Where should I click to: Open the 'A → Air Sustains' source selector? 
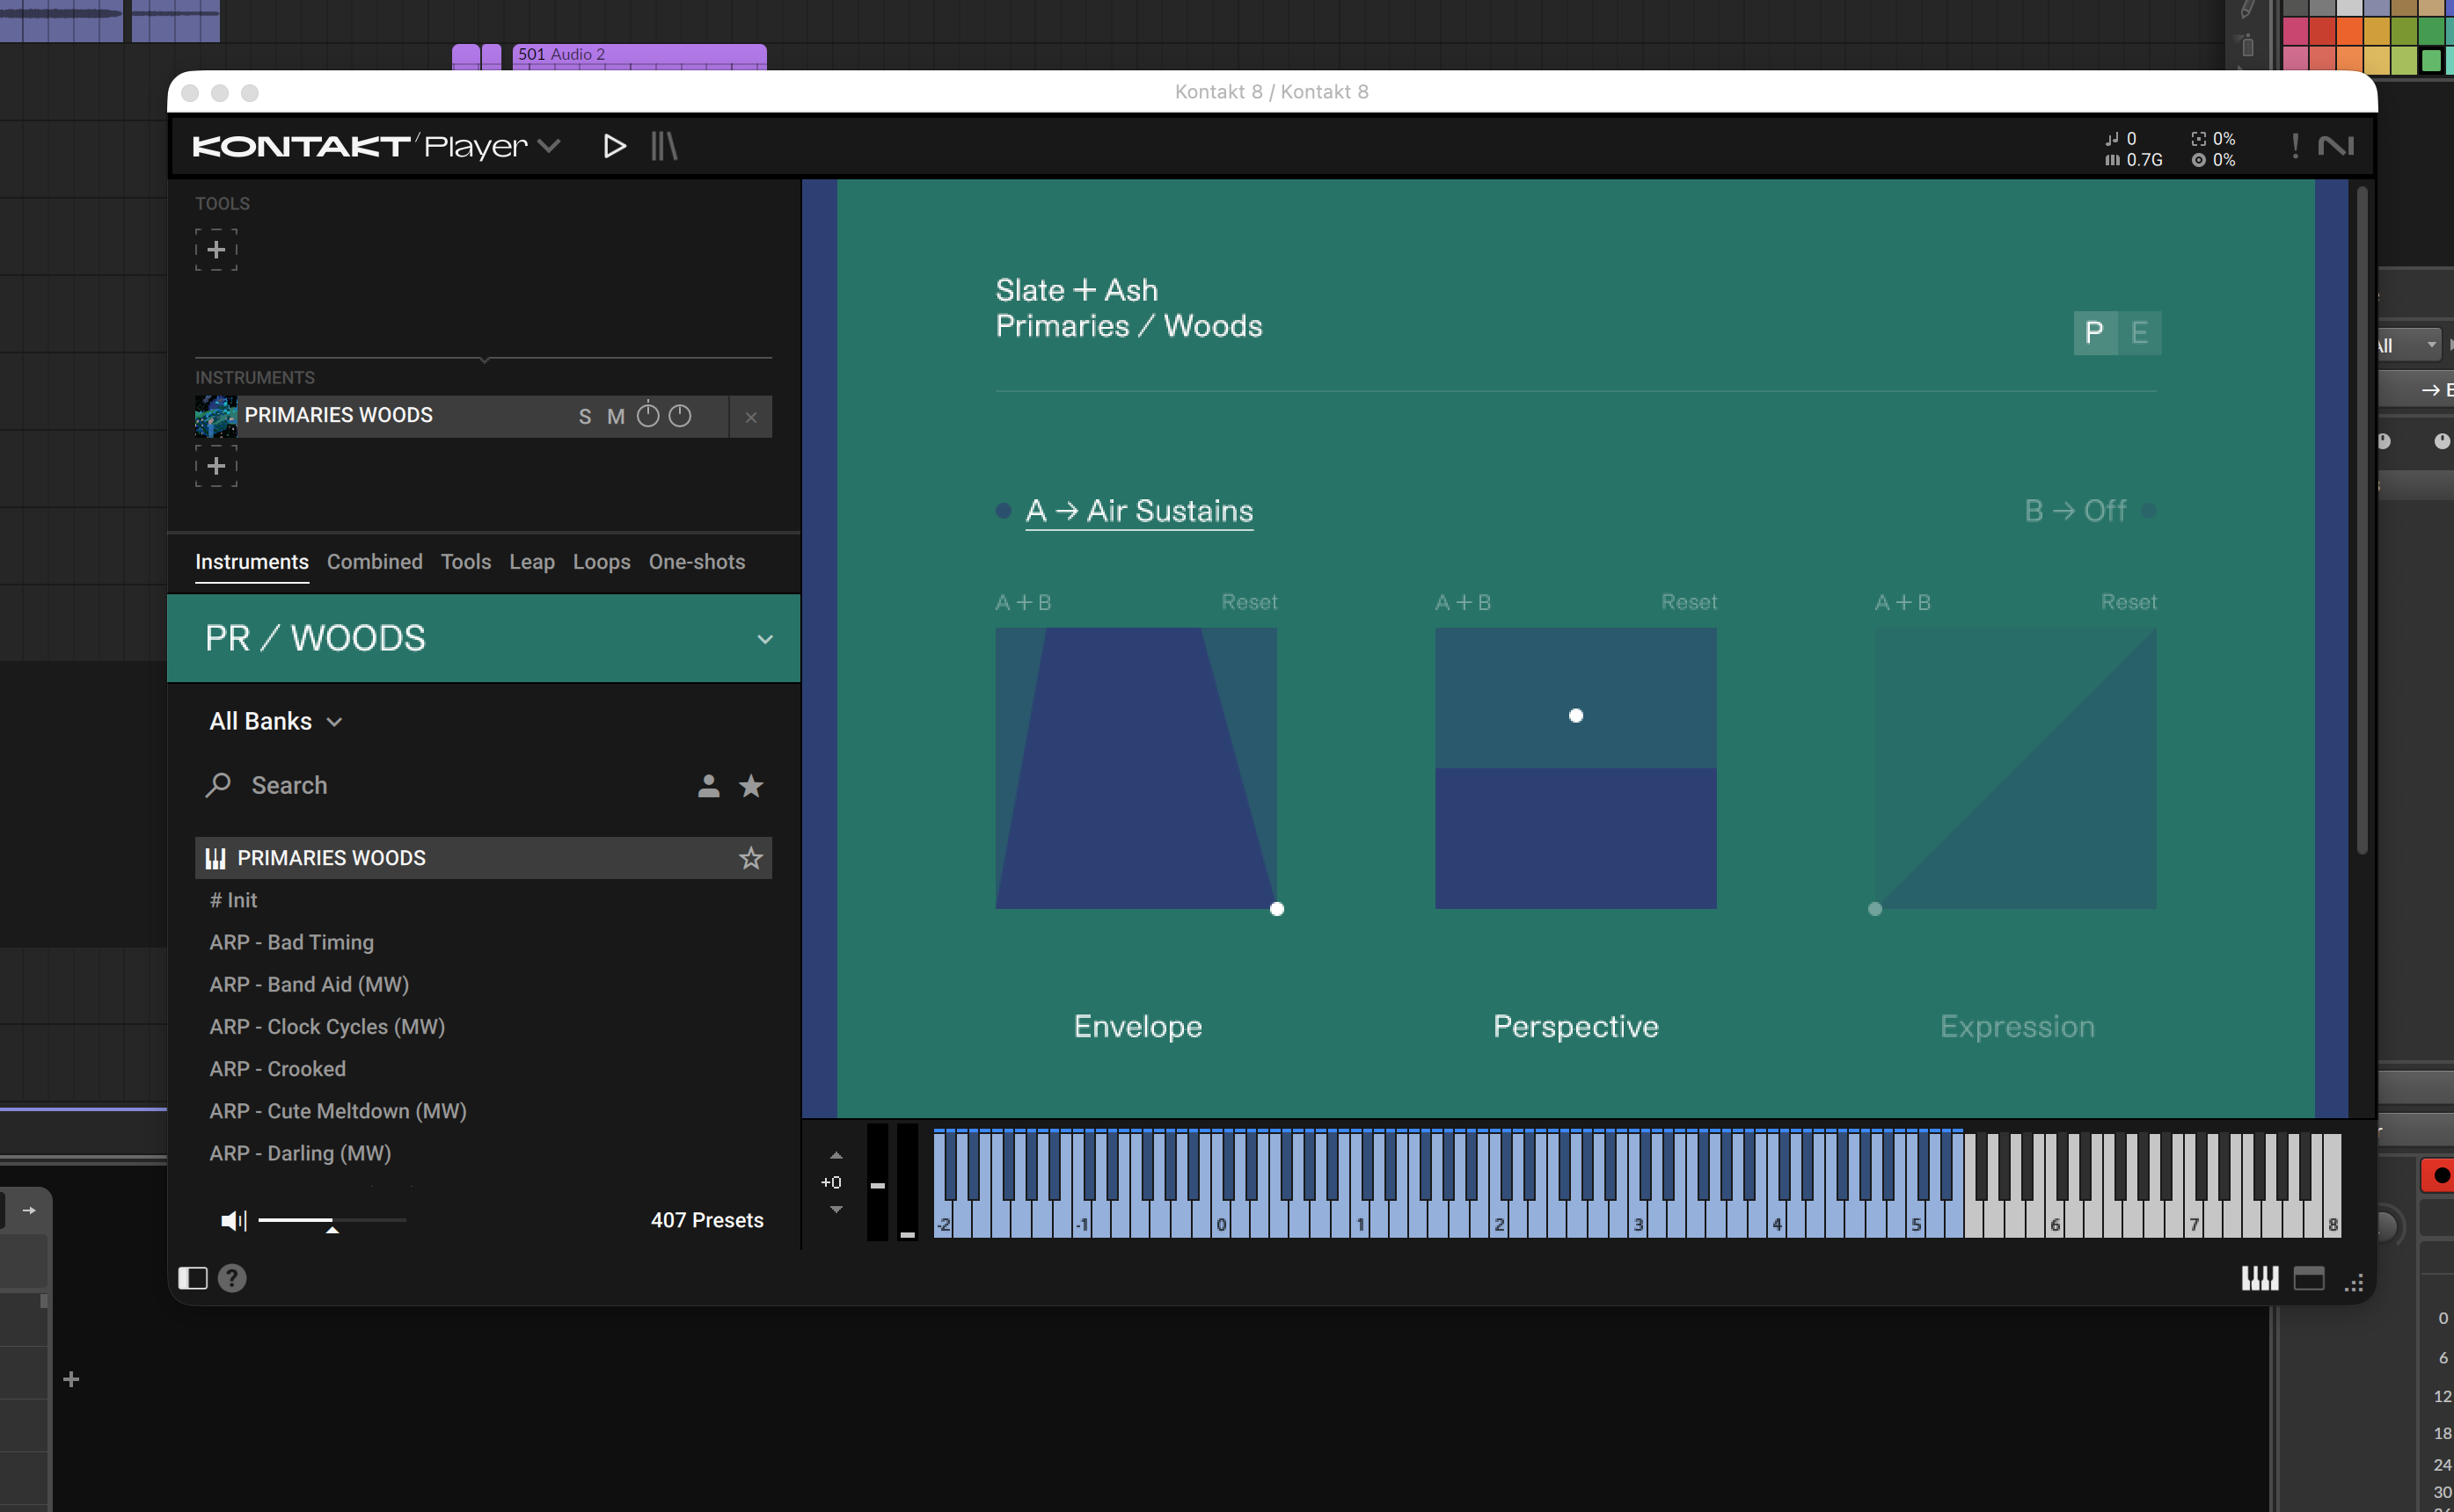(x=1139, y=511)
